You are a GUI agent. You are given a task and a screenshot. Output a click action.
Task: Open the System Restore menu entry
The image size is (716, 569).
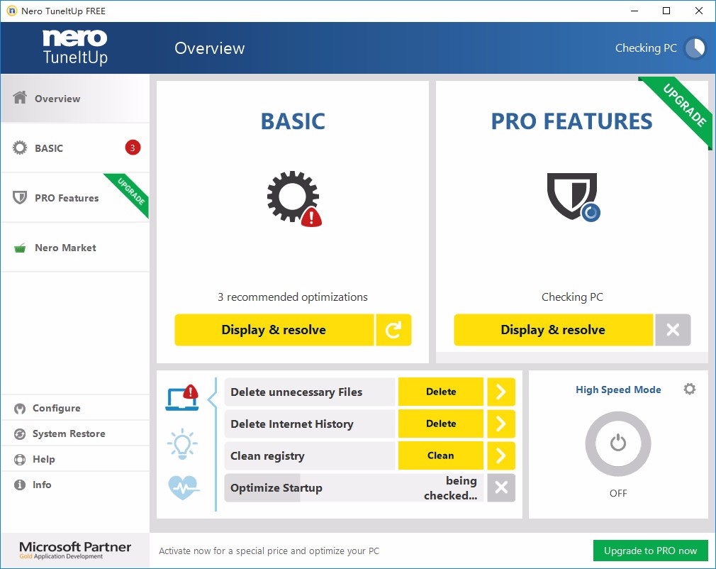(x=75, y=433)
